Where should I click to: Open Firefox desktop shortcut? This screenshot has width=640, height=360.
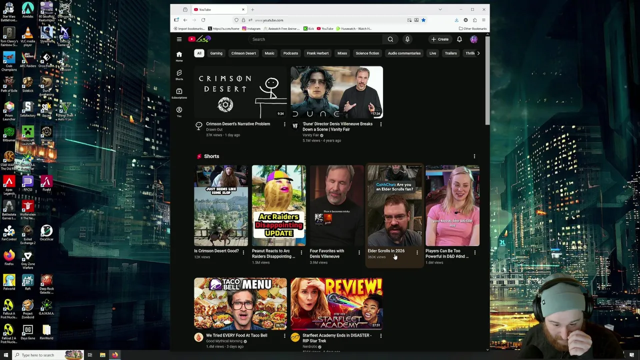pos(9,258)
